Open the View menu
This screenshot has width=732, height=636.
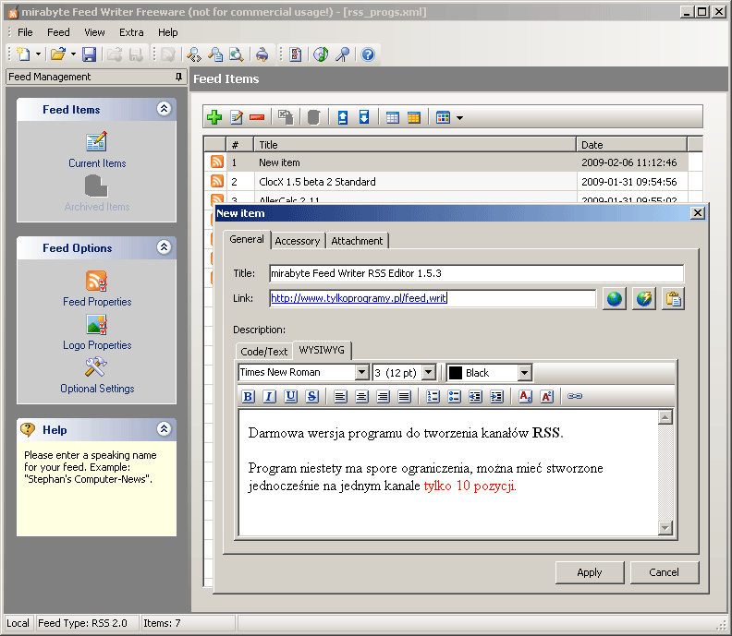point(94,32)
